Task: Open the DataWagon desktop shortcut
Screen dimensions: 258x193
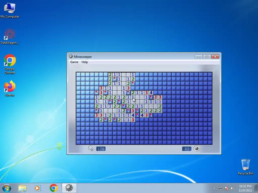Action: point(10,36)
